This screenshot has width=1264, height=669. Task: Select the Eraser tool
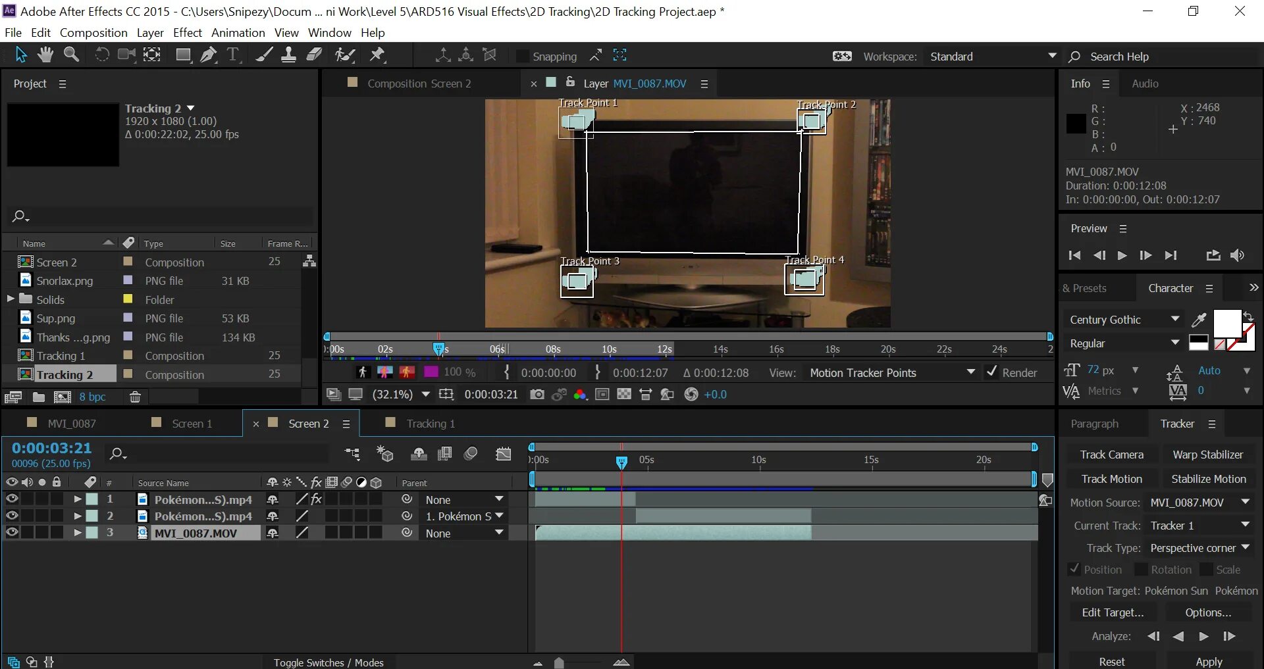315,55
